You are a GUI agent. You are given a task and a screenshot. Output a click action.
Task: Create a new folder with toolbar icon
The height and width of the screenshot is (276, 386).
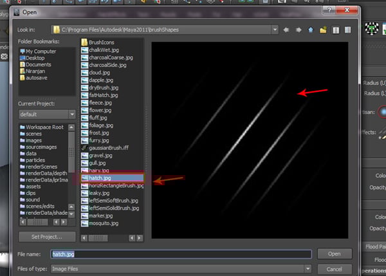coord(323,30)
